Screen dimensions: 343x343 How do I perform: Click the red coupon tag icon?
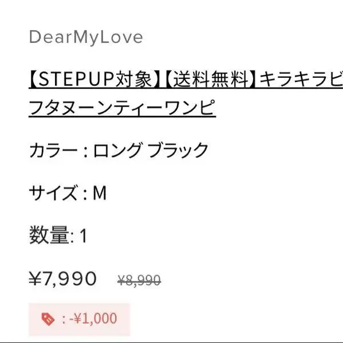(48, 320)
